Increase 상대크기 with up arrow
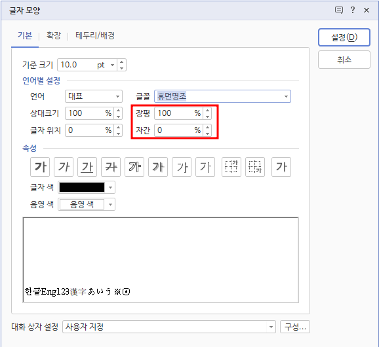 [x=118, y=110]
